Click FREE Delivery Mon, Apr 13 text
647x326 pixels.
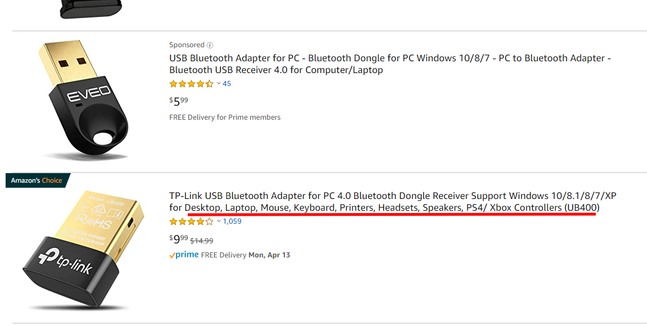coord(246,255)
